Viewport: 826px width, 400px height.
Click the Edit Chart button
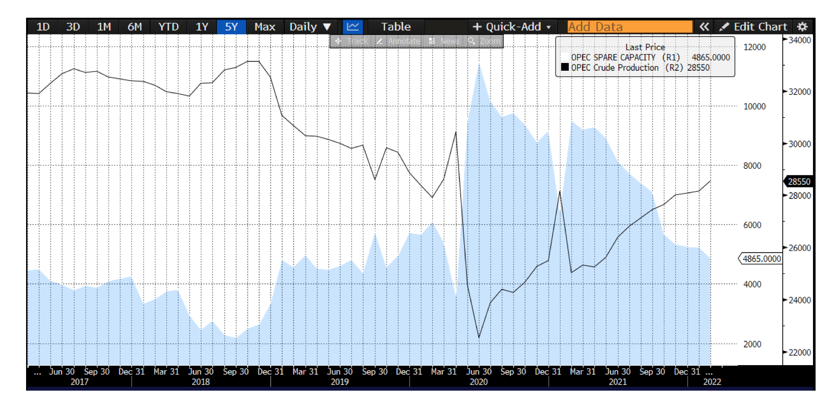[x=753, y=27]
